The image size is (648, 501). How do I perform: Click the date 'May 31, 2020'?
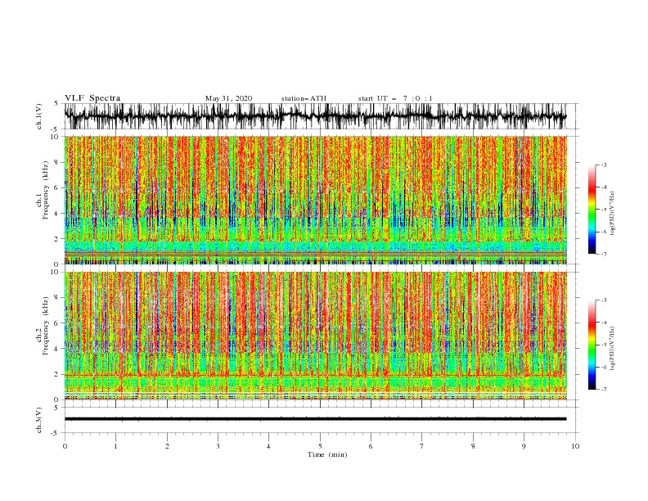tap(228, 98)
